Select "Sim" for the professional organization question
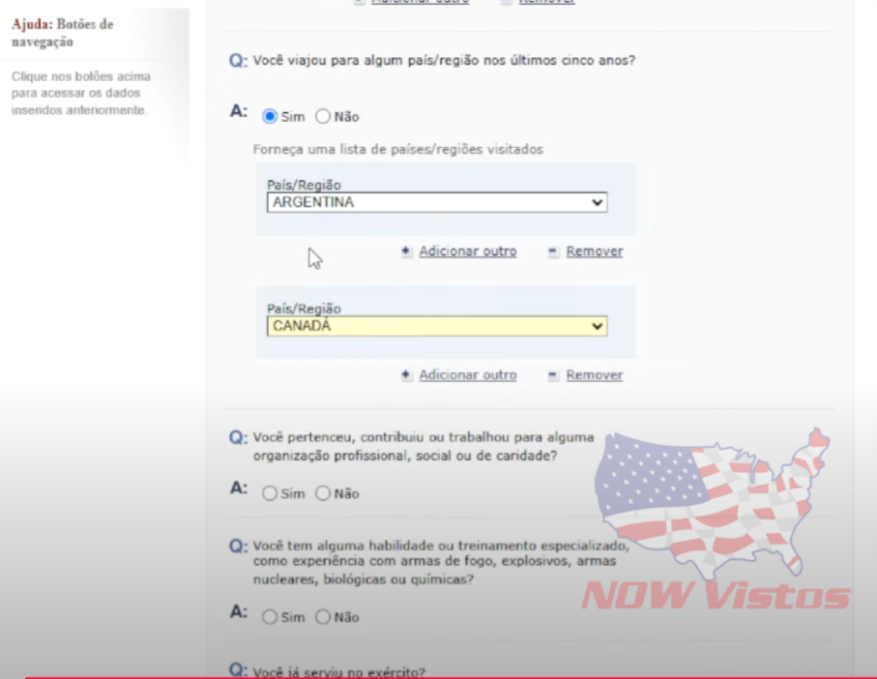Screen dimensions: 877x679 [269, 494]
